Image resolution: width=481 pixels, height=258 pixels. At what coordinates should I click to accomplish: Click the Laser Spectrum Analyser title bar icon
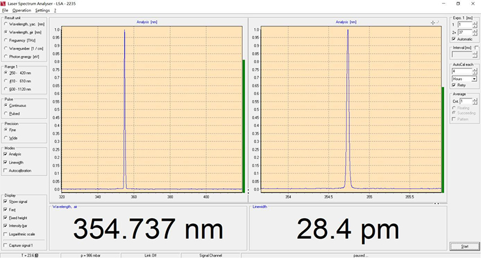pyautogui.click(x=4, y=4)
